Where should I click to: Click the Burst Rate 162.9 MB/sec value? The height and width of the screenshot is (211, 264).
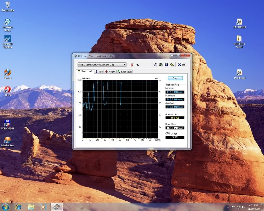click(x=175, y=128)
